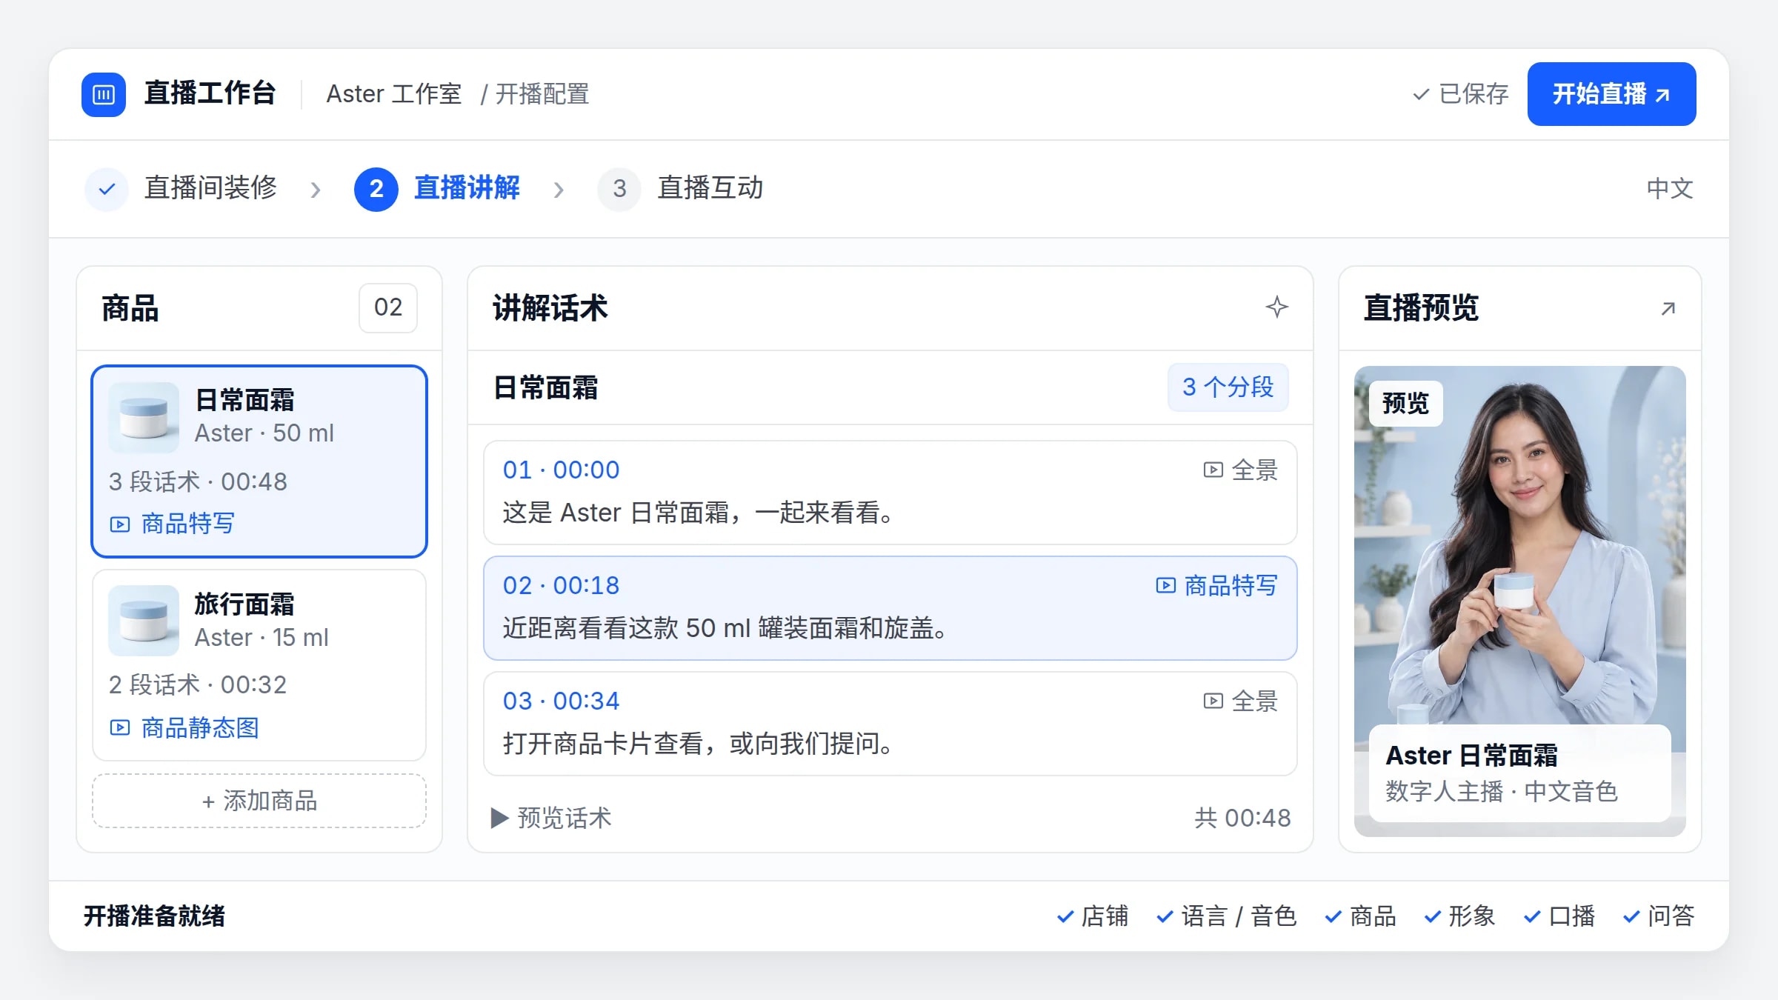Click 全景 shot icon in segment 01
Screen dimensions: 1778x1000
pyautogui.click(x=1213, y=470)
